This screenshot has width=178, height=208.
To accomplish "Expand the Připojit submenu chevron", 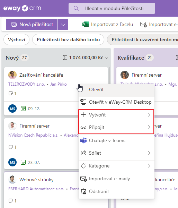I will coord(149,127).
